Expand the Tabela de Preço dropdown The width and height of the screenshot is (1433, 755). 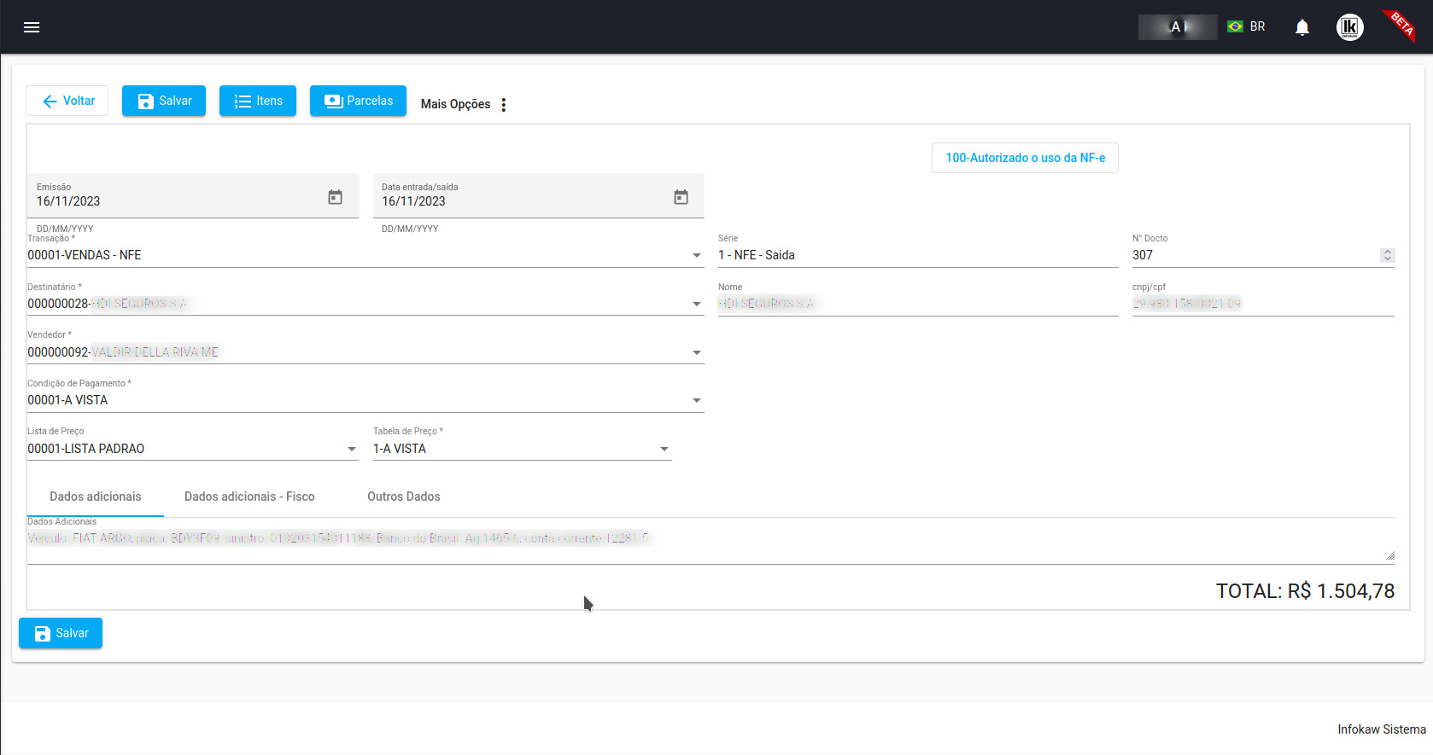click(x=664, y=449)
